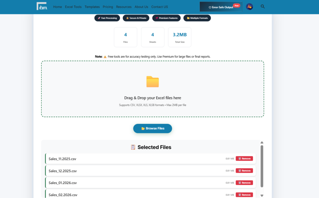Open the Excel Tools menu
Viewport: 319px width, 198px height.
73,7
